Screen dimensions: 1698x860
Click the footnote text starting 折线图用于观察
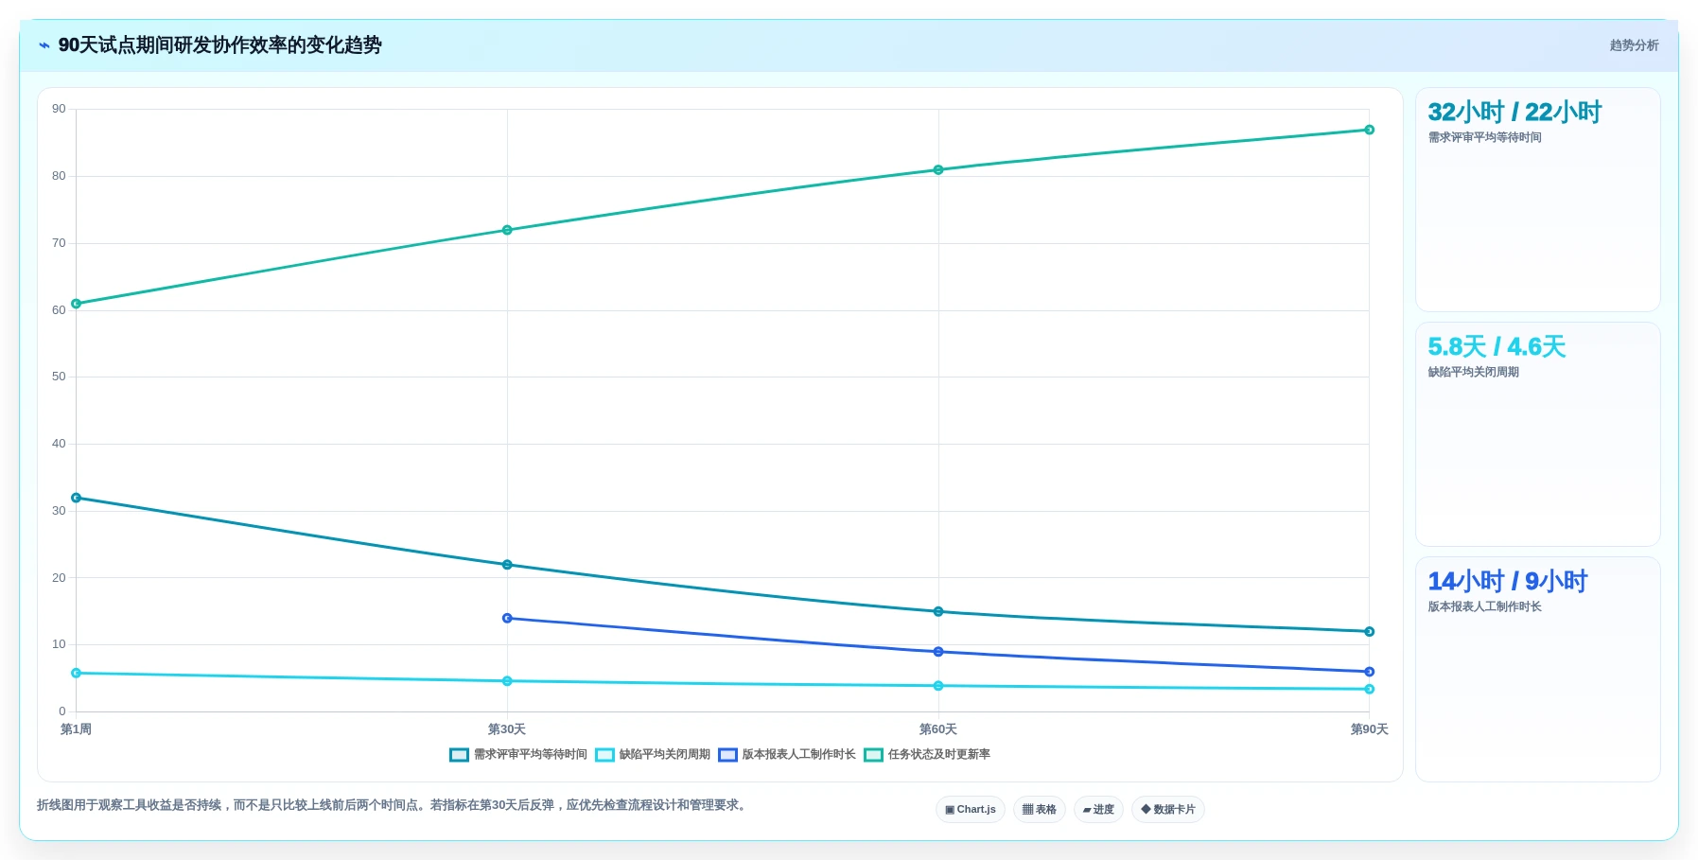coord(393,806)
